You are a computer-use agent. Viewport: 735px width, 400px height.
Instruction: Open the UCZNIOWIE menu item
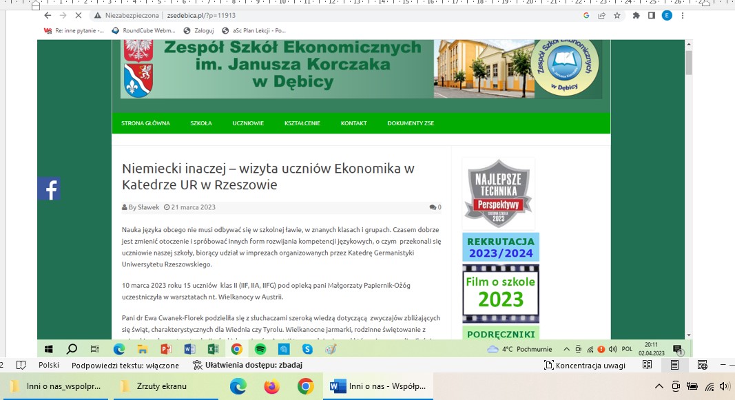point(248,123)
